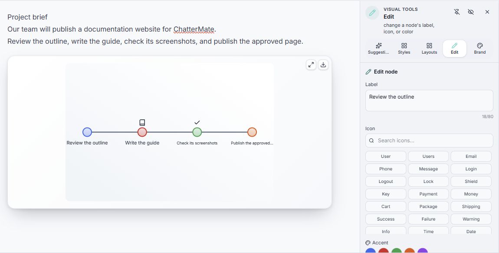499x253 pixels.
Task: Choose the Info icon option
Action: (x=386, y=231)
